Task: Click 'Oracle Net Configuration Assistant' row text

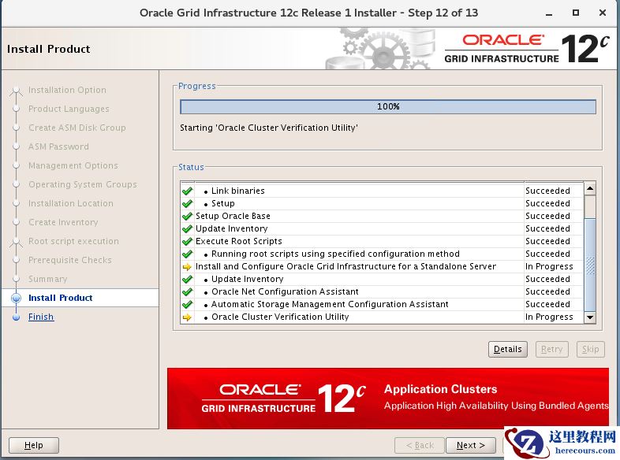Action: [285, 292]
